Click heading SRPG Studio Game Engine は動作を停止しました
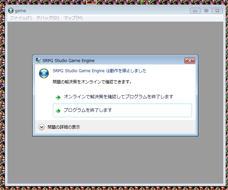 (x=99, y=71)
